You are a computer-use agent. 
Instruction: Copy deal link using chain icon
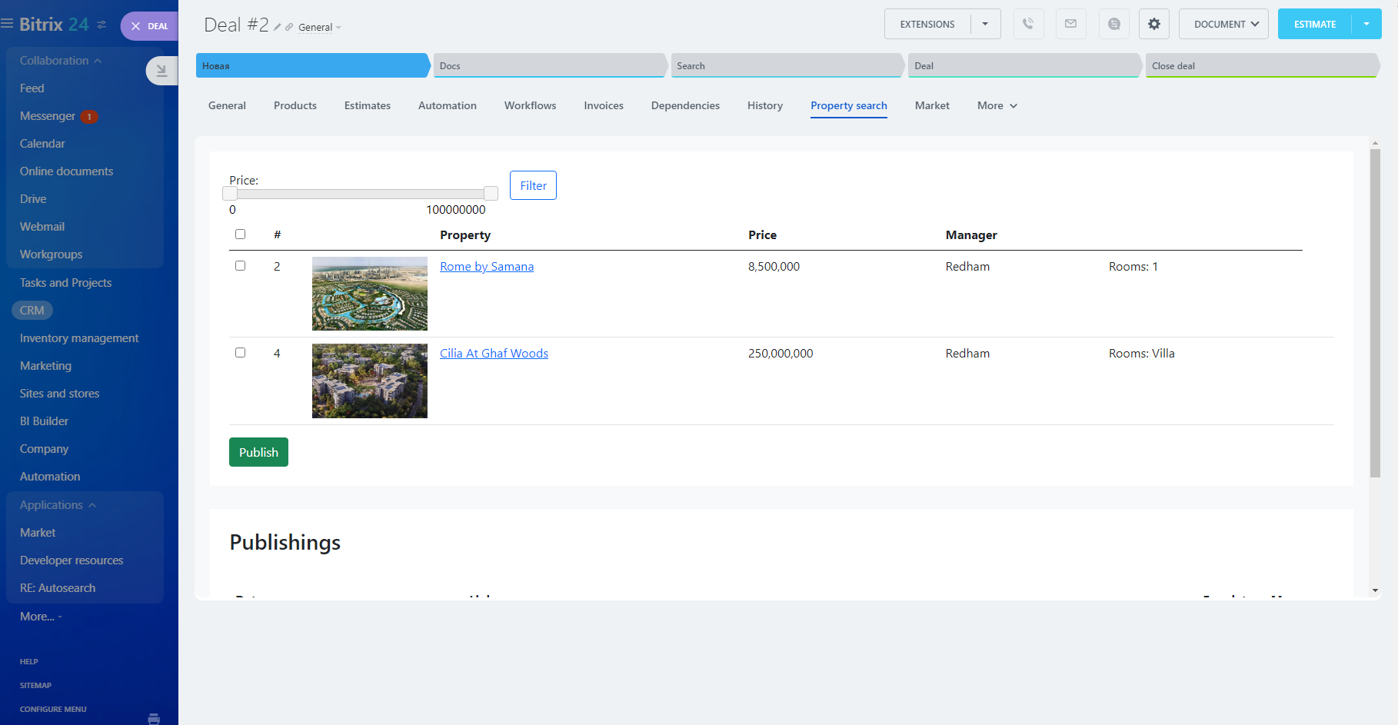(x=289, y=27)
